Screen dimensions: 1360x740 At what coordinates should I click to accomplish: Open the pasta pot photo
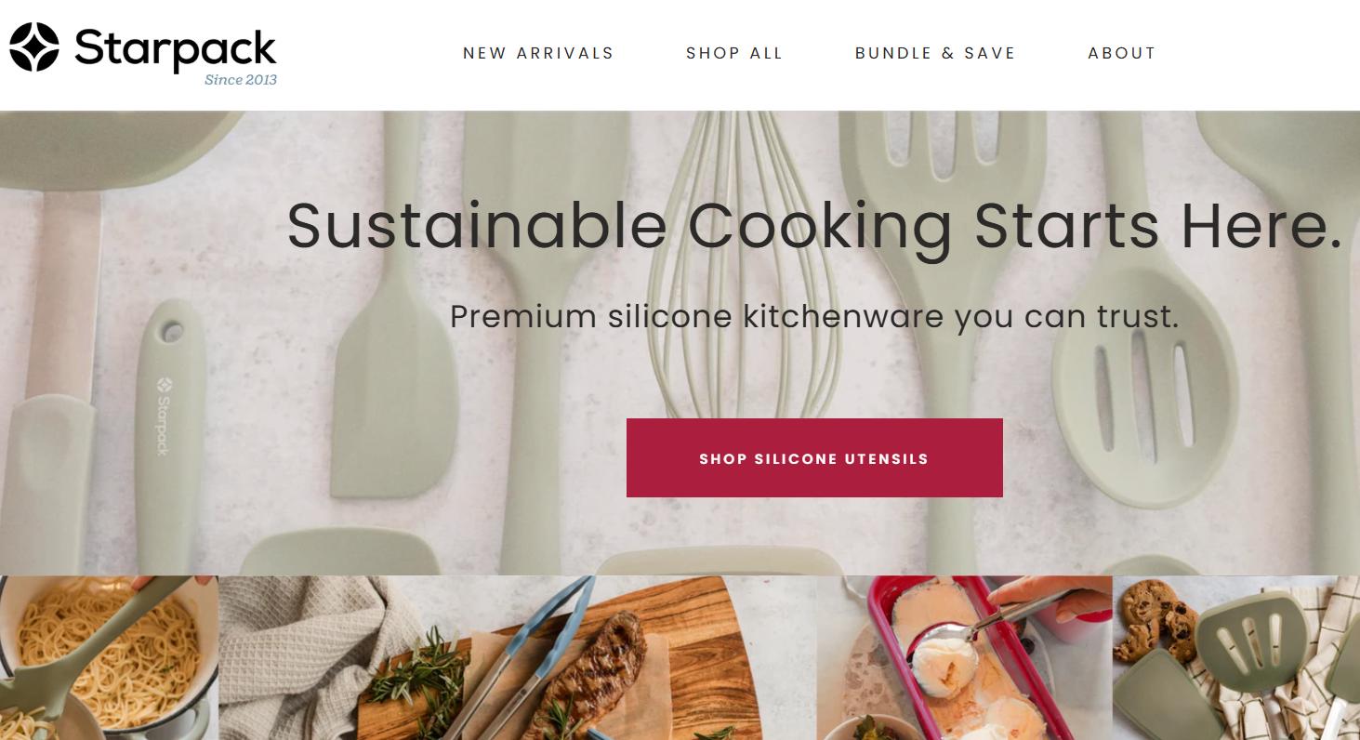tap(109, 657)
